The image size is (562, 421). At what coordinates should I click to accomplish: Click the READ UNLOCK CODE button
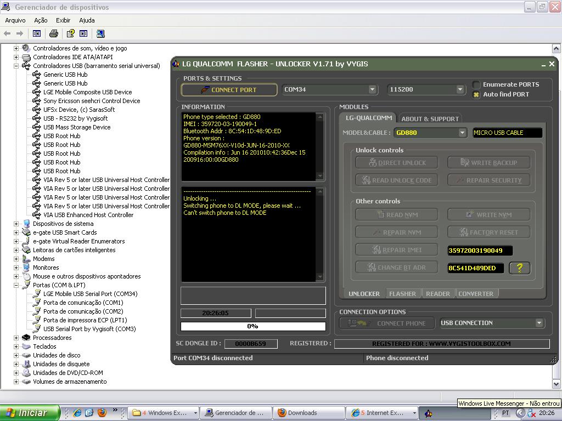click(397, 180)
